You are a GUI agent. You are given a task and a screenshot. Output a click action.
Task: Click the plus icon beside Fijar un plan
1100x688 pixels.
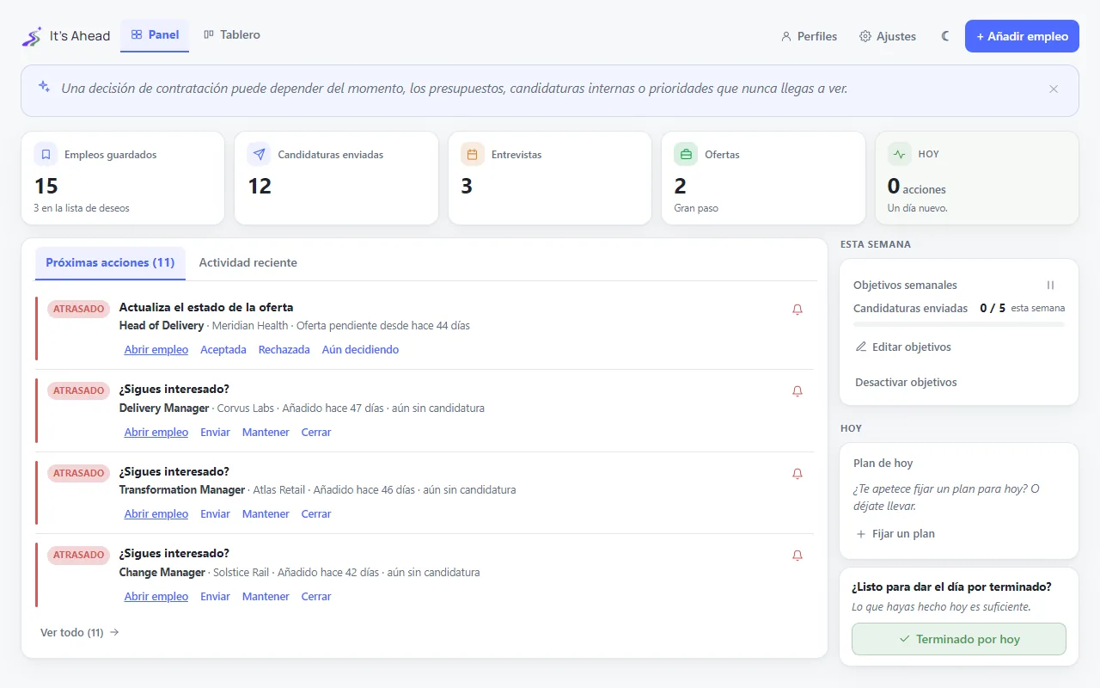tap(861, 534)
